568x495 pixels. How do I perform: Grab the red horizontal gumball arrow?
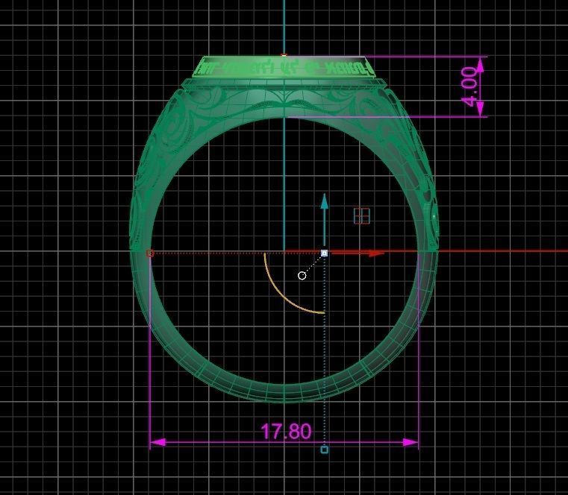[358, 253]
